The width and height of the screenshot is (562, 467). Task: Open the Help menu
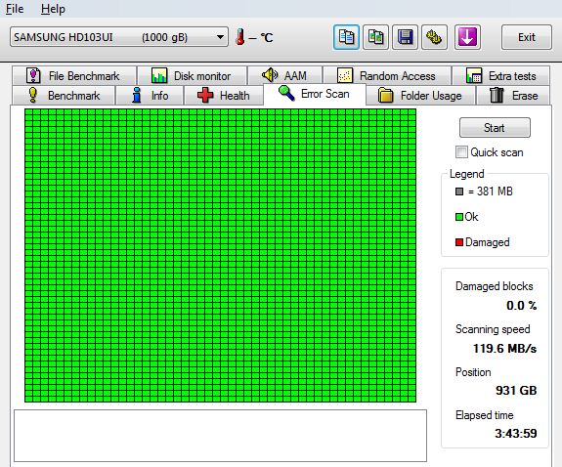[53, 9]
